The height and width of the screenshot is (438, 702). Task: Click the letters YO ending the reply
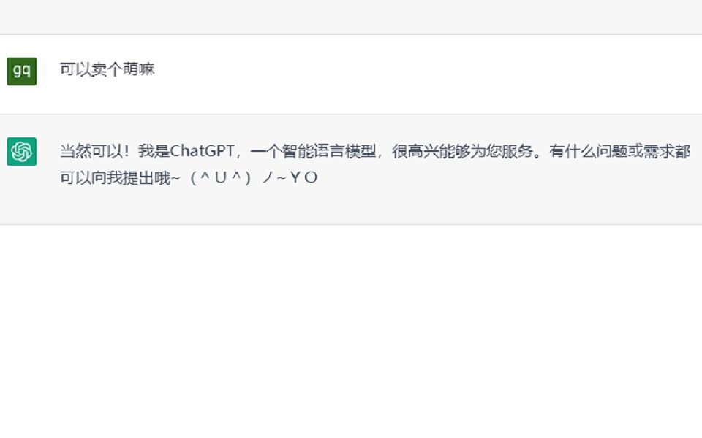(x=303, y=178)
